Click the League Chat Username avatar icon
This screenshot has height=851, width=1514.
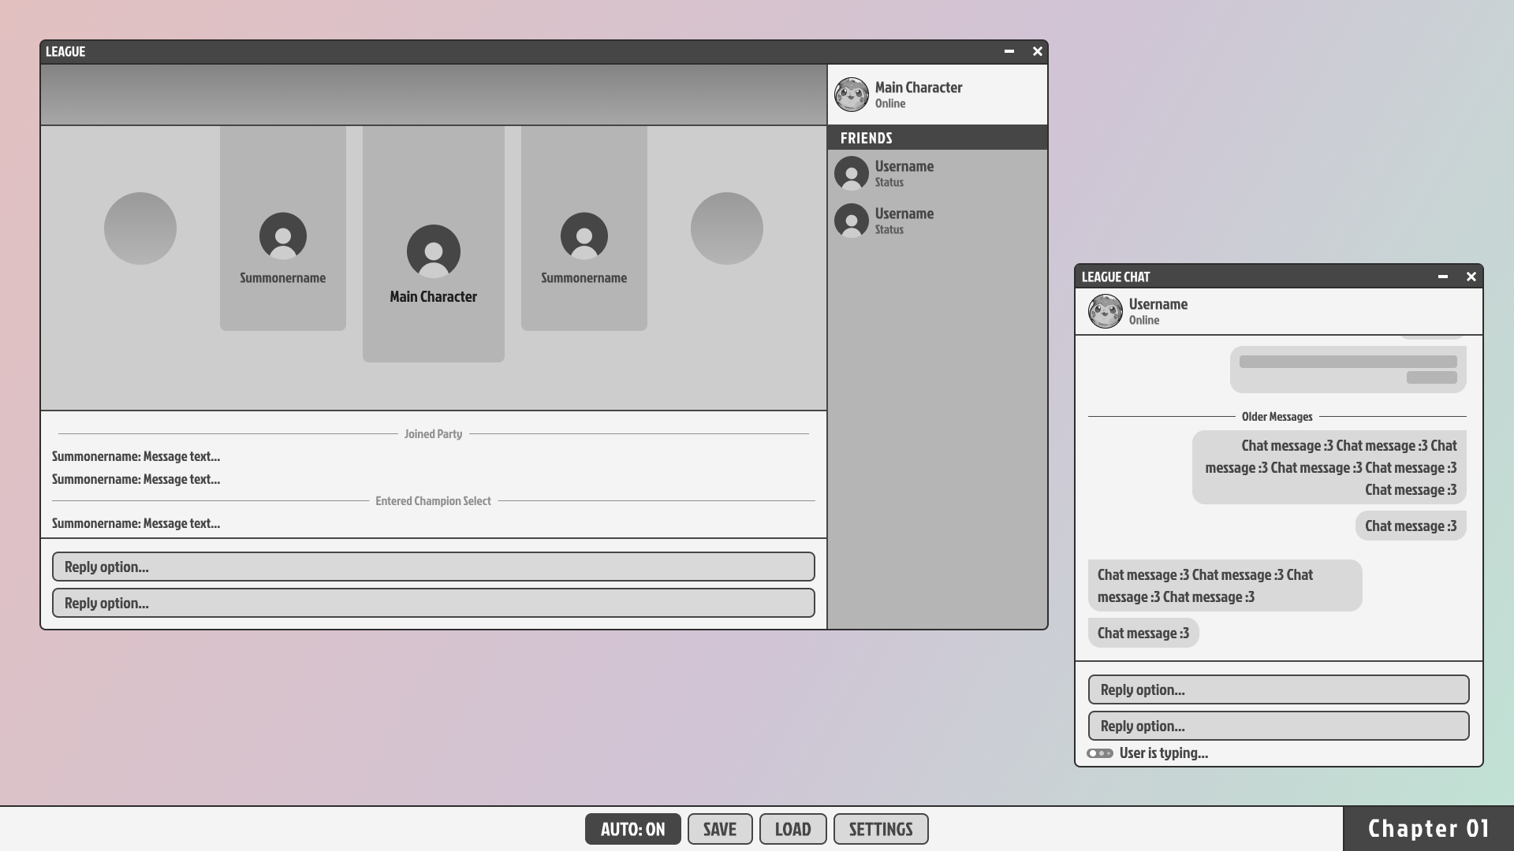tap(1106, 310)
